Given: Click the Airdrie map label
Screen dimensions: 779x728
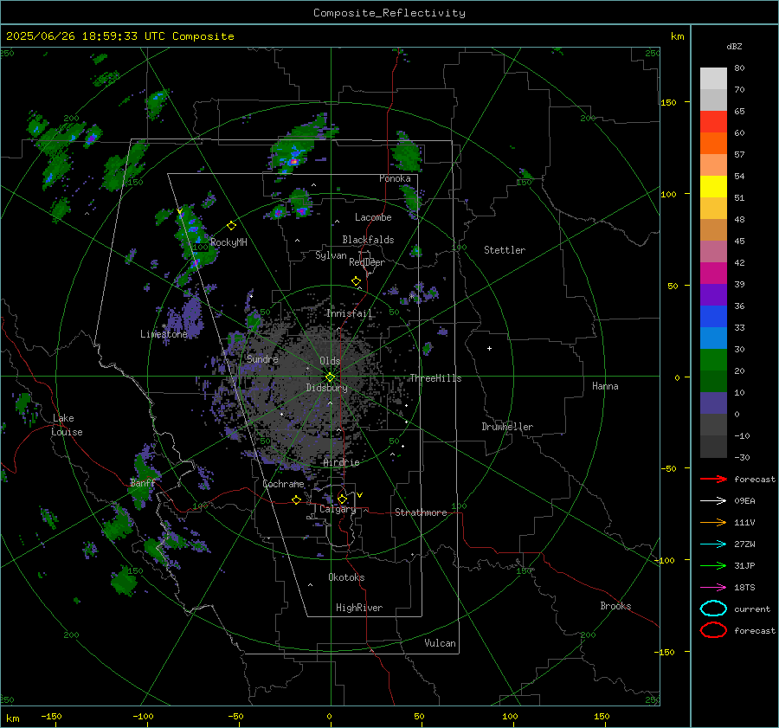Looking at the screenshot, I should click(x=341, y=462).
